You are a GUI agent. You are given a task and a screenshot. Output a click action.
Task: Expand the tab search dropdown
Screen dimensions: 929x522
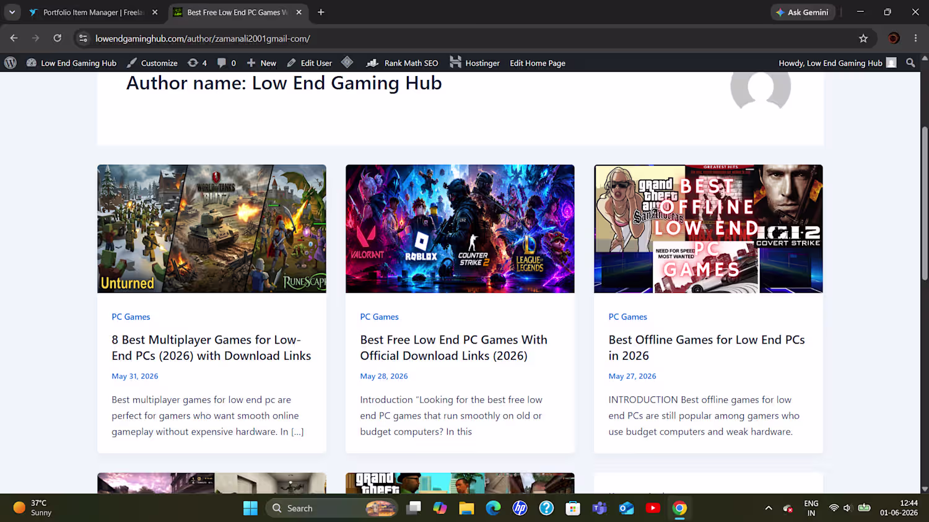tap(12, 12)
